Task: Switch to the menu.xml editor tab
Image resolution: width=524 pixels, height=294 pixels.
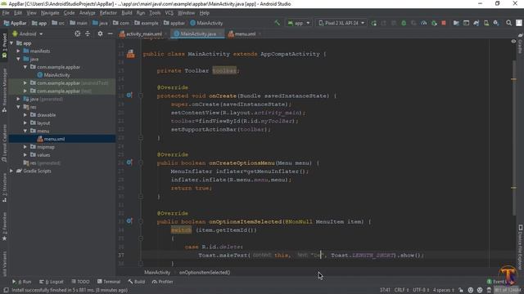Action: [x=245, y=34]
